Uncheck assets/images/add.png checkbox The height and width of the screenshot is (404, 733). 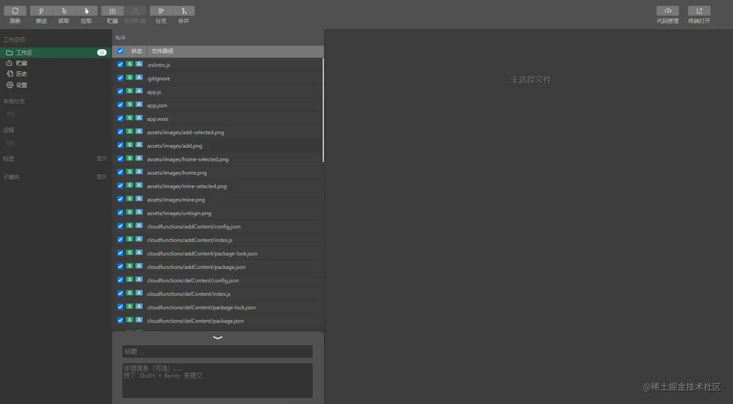tap(120, 145)
